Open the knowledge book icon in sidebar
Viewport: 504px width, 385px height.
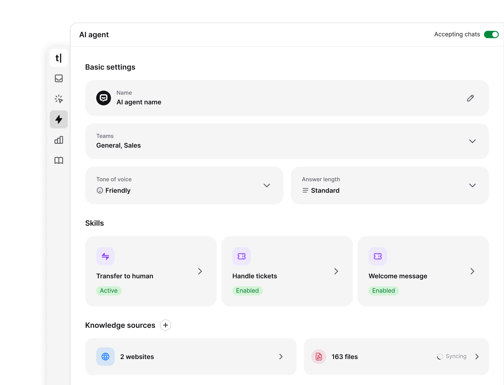(58, 160)
